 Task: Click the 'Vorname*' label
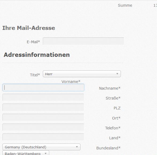click(71, 82)
